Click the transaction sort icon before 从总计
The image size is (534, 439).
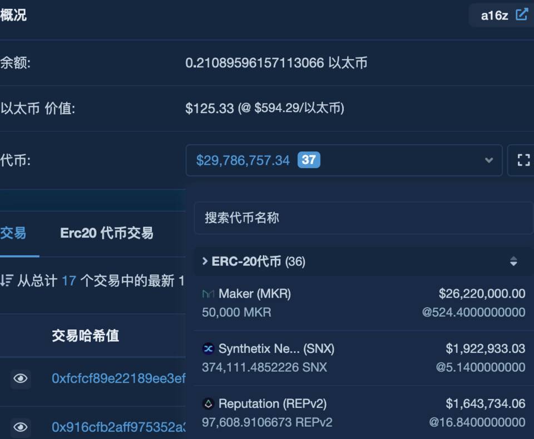pyautogui.click(x=8, y=281)
